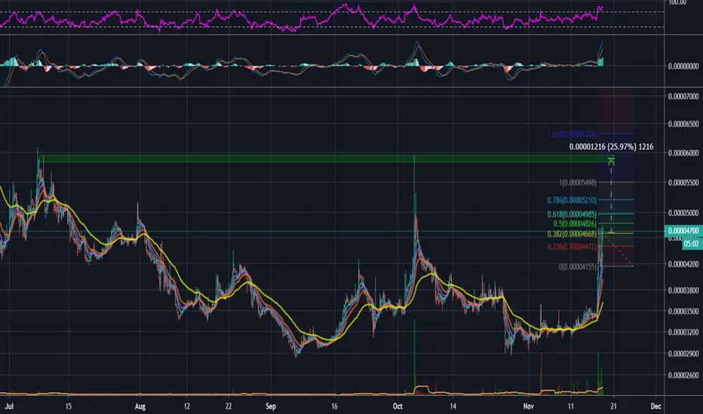Select the 1(0.00005498) Fibonacci level label

point(578,183)
